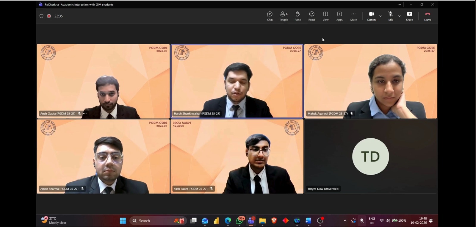Show hidden system tray icons
Image resolution: width=476 pixels, height=227 pixels.
point(345,221)
